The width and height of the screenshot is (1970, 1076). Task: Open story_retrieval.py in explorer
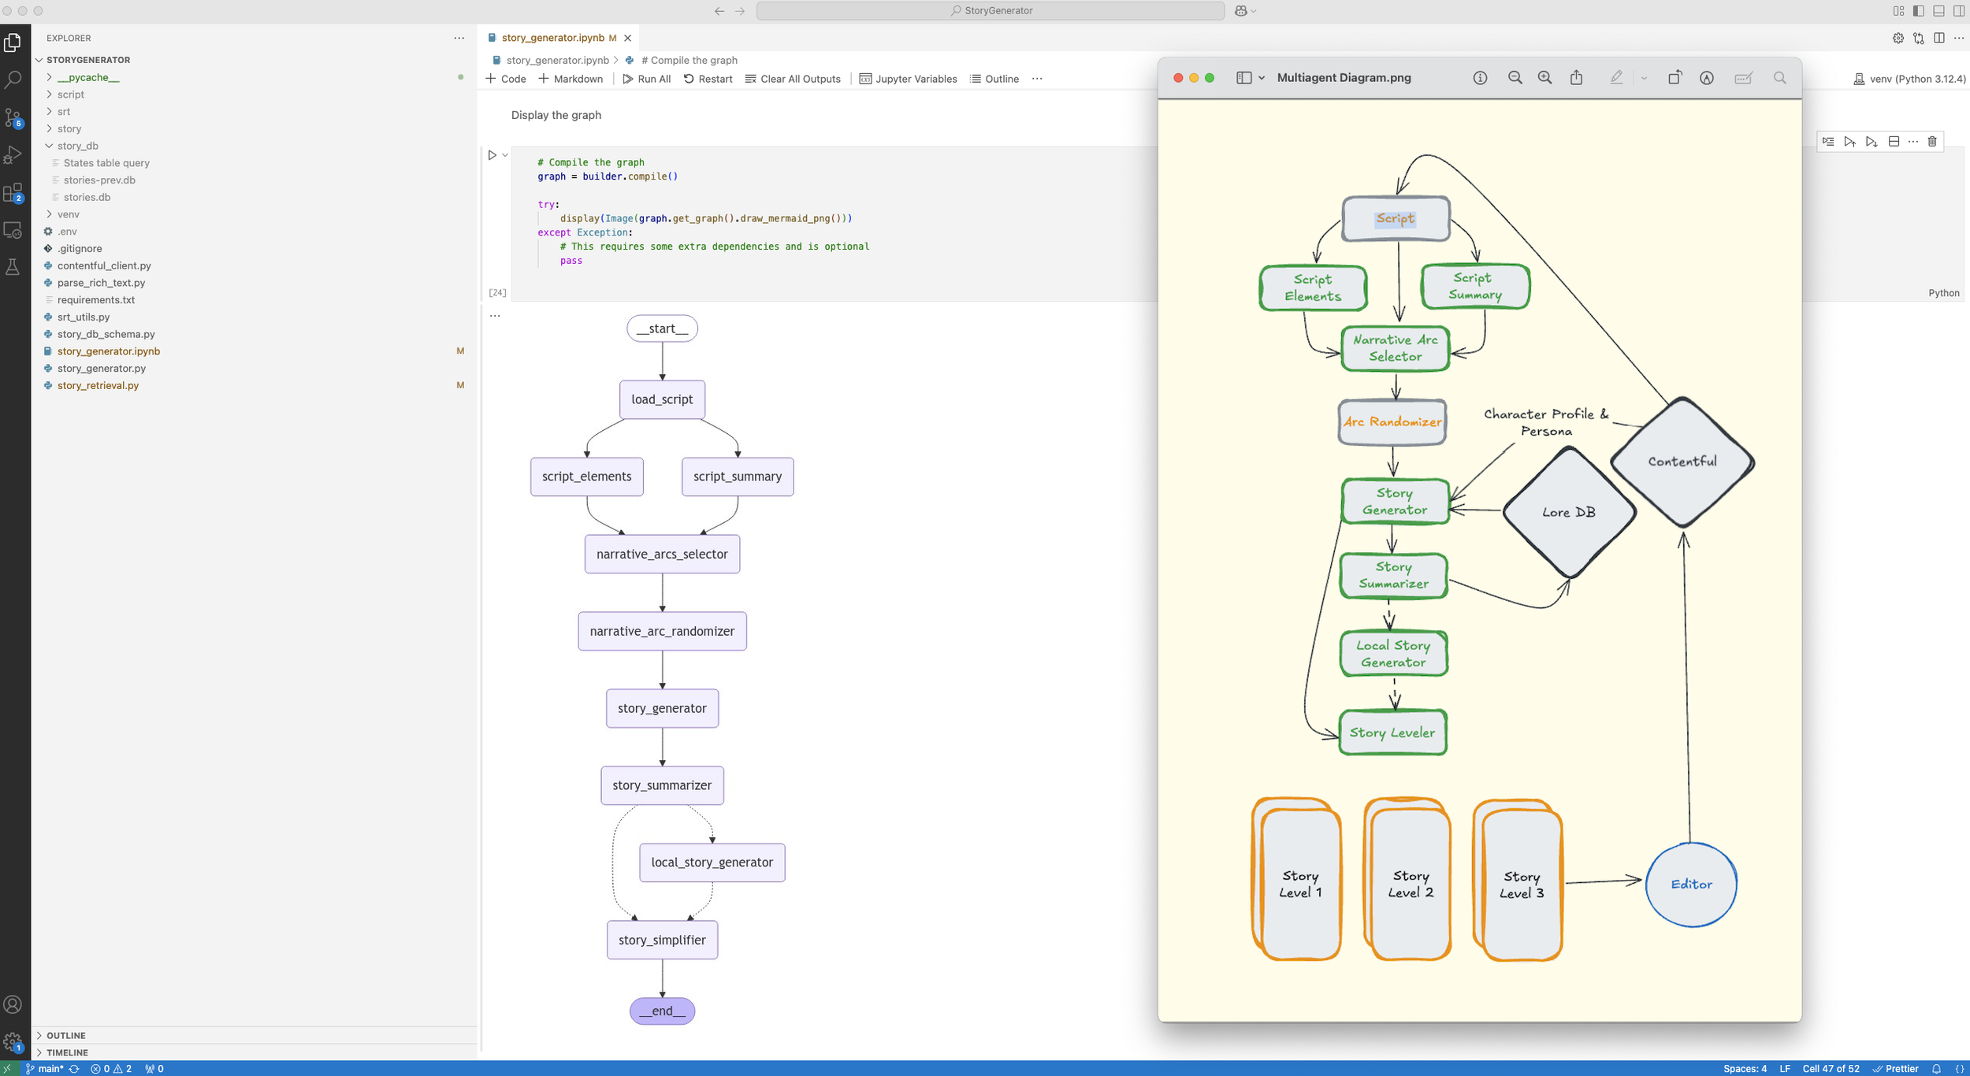pos(98,385)
